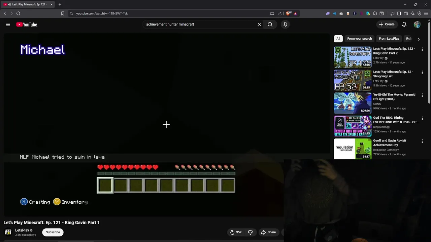Click the share page icon in address bar
The image size is (431, 242).
click(x=279, y=13)
